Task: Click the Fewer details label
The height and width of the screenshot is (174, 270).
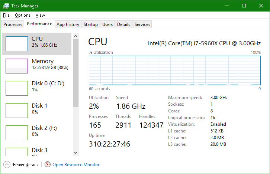Action: click(26, 165)
